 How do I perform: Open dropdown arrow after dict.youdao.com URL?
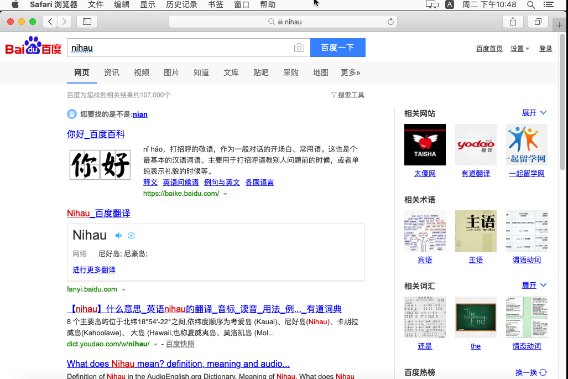pos(155,344)
